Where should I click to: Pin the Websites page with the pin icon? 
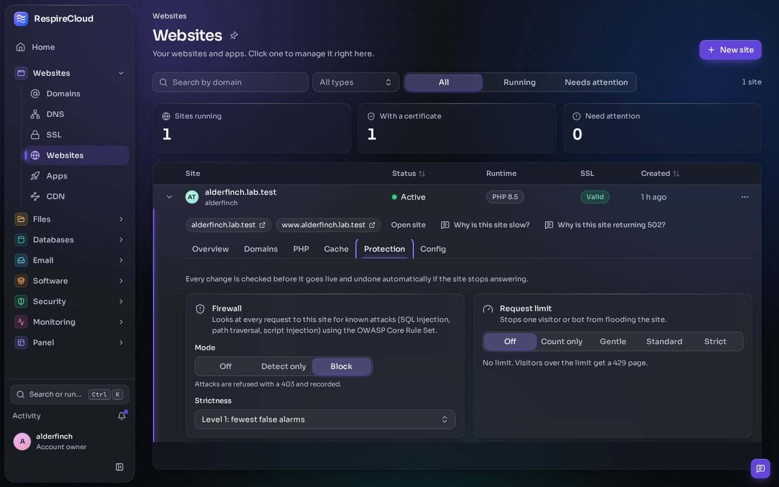234,35
